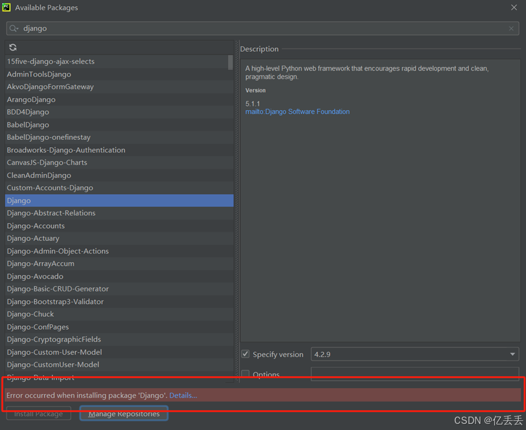The height and width of the screenshot is (430, 526).
Task: Click the PyCharm icon in title bar
Action: tap(6, 7)
